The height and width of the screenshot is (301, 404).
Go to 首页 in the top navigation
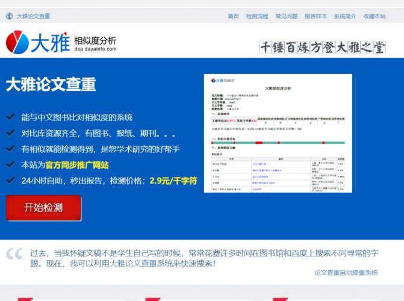tap(234, 16)
